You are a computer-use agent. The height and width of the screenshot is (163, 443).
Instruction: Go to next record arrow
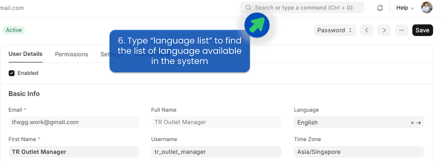point(384,30)
